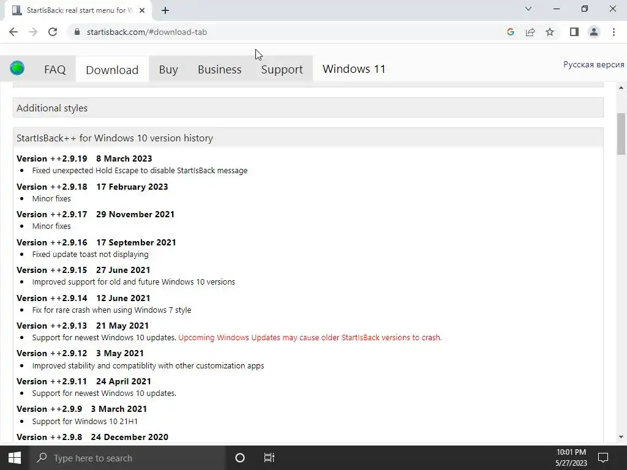Click Fixed unexpected Hold Escape message note
Screen dimensions: 627x470
pyautogui.click(x=140, y=171)
